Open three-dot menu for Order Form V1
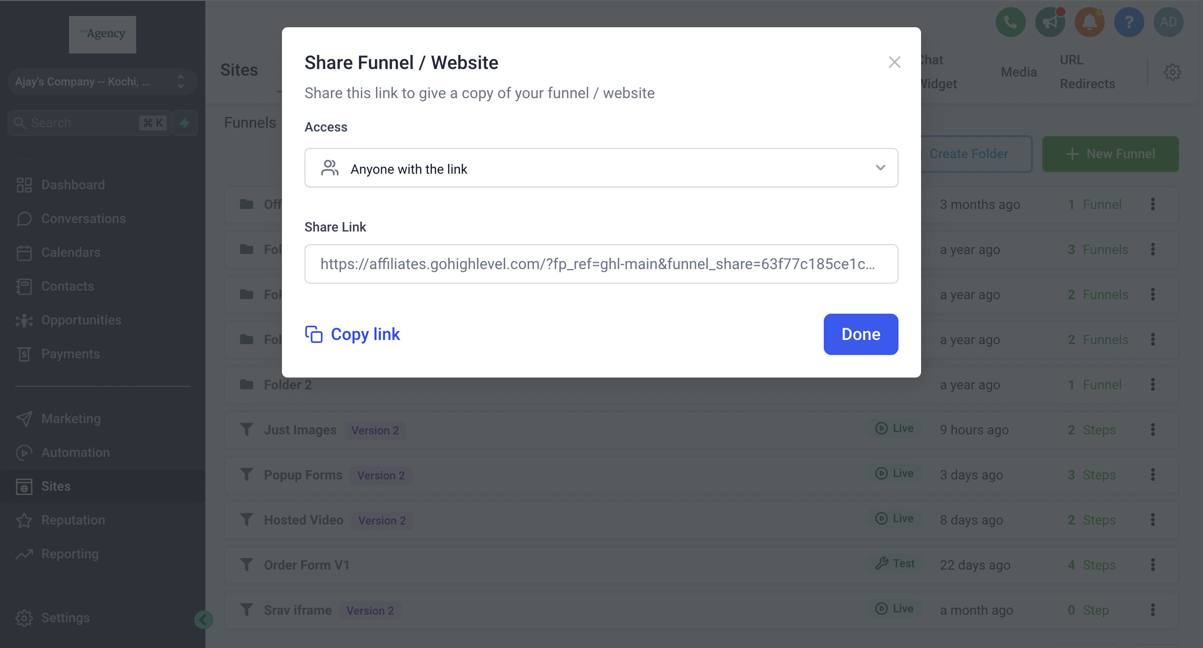Screen dimensions: 1203x648 point(1153,565)
